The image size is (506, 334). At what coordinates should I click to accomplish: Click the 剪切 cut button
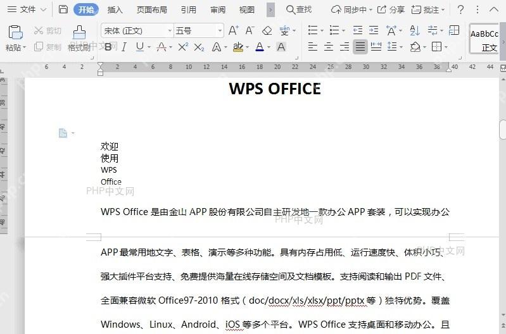coord(47,30)
